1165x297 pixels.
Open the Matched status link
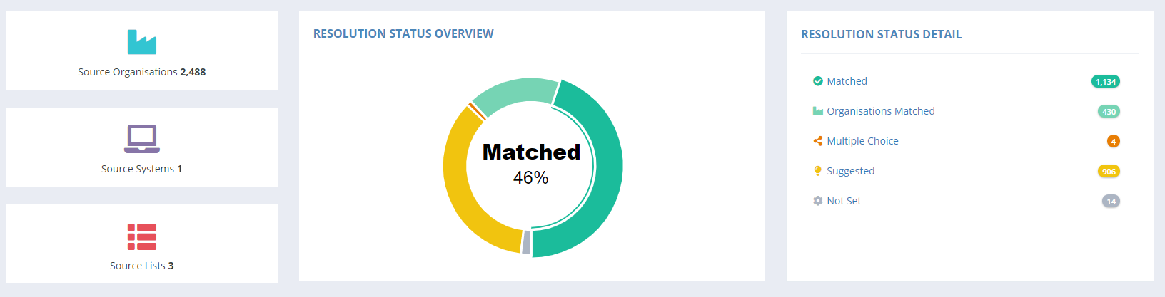847,81
